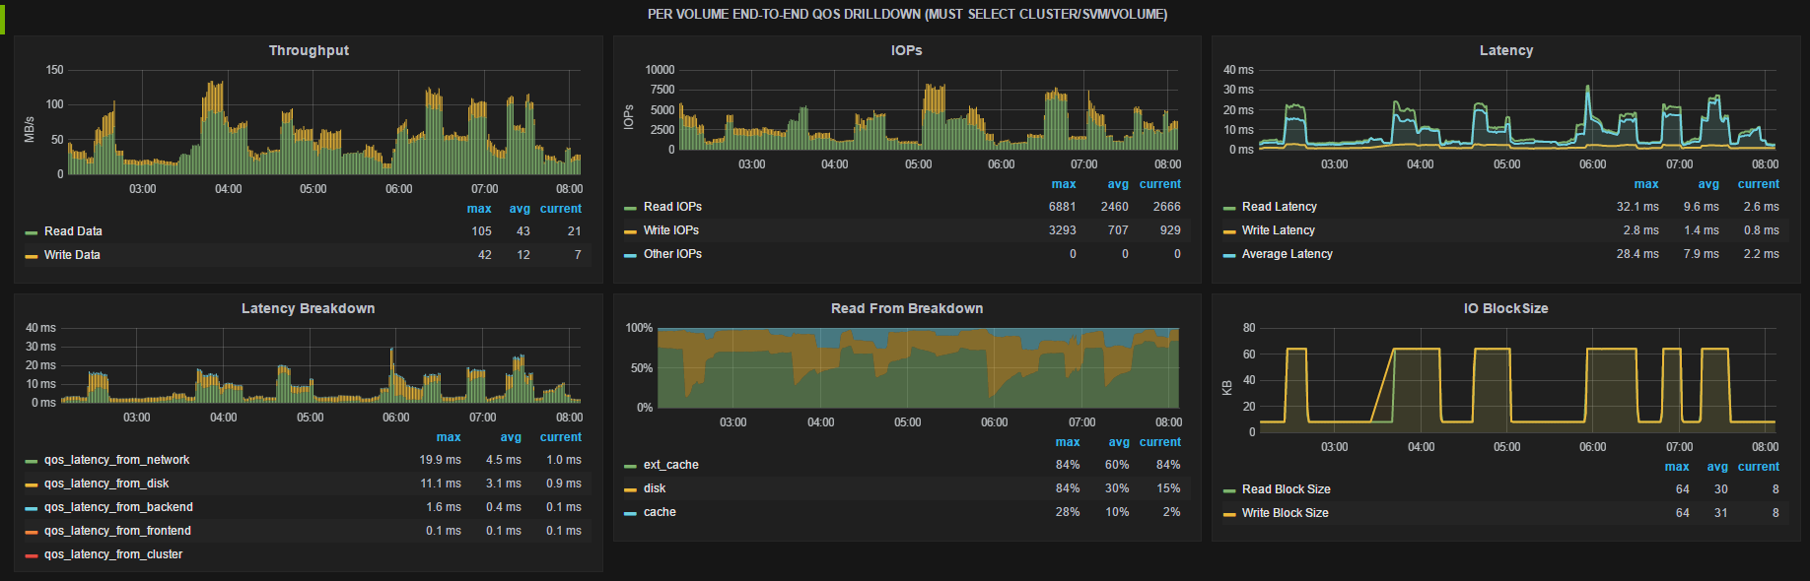The width and height of the screenshot is (1810, 581).
Task: Open the IOPs panel title menu
Action: pyautogui.click(x=906, y=50)
